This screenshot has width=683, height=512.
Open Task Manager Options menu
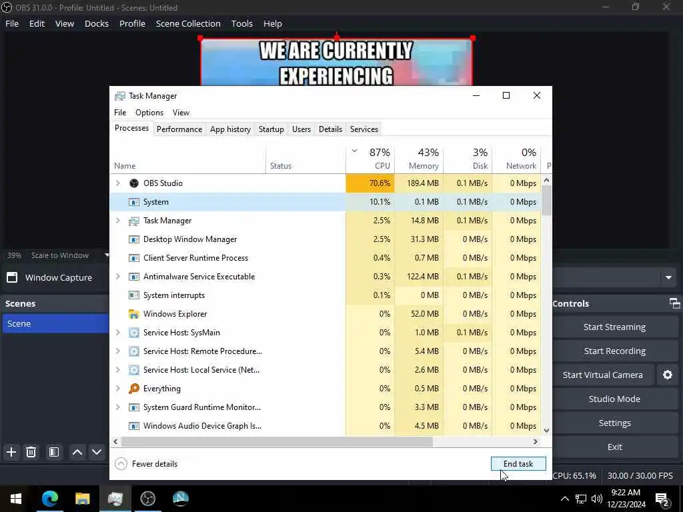coord(149,113)
